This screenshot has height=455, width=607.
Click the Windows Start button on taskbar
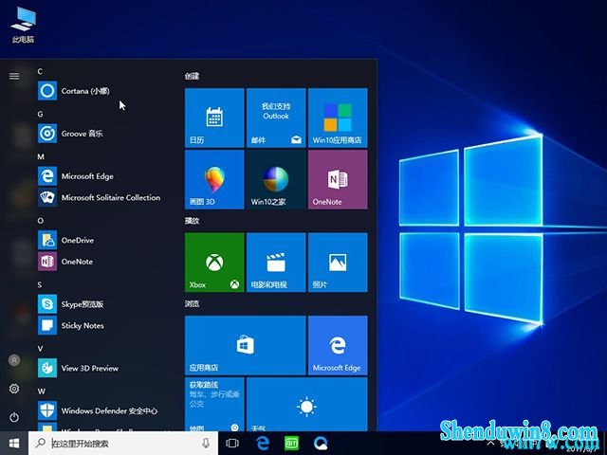tap(14, 443)
